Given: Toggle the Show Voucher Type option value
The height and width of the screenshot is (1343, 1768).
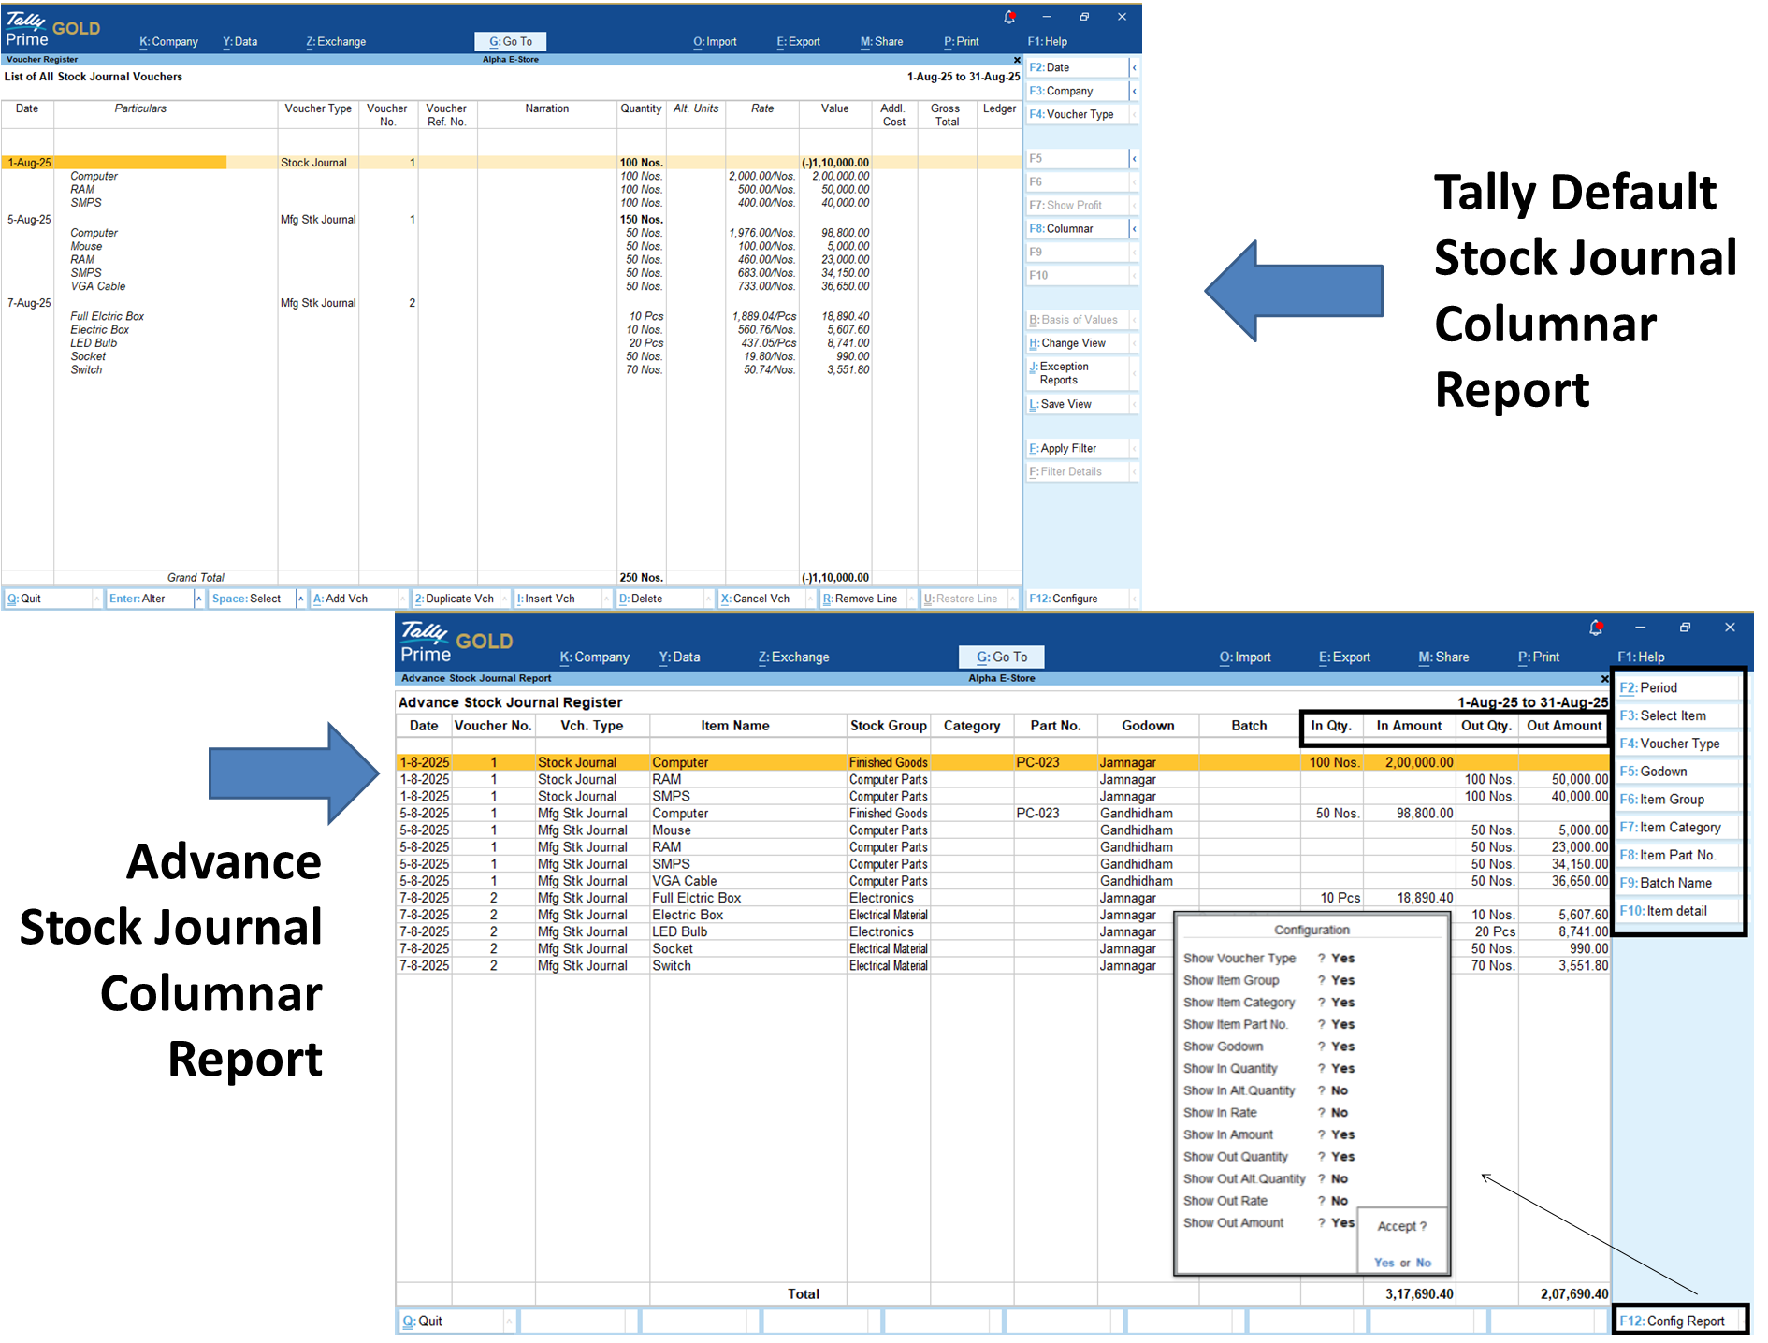Looking at the screenshot, I should click(x=1342, y=959).
